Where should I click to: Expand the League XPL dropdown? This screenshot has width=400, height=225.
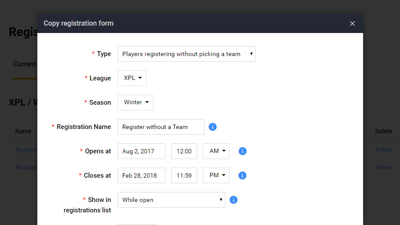pyautogui.click(x=132, y=78)
